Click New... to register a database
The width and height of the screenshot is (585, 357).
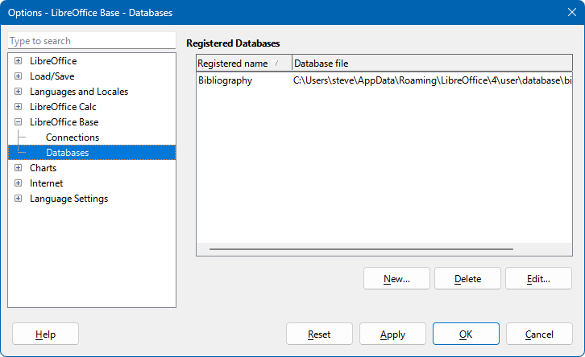[396, 278]
